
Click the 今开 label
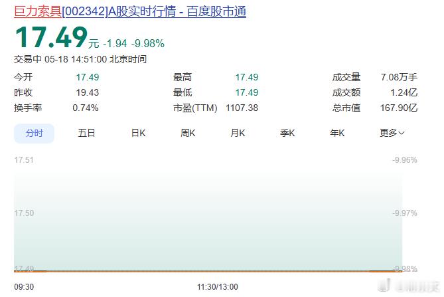(23, 77)
